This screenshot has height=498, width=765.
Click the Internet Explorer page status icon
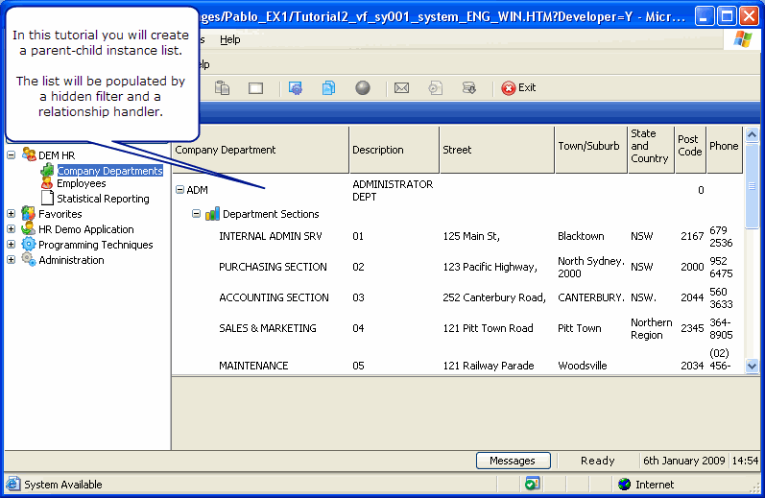pos(13,484)
